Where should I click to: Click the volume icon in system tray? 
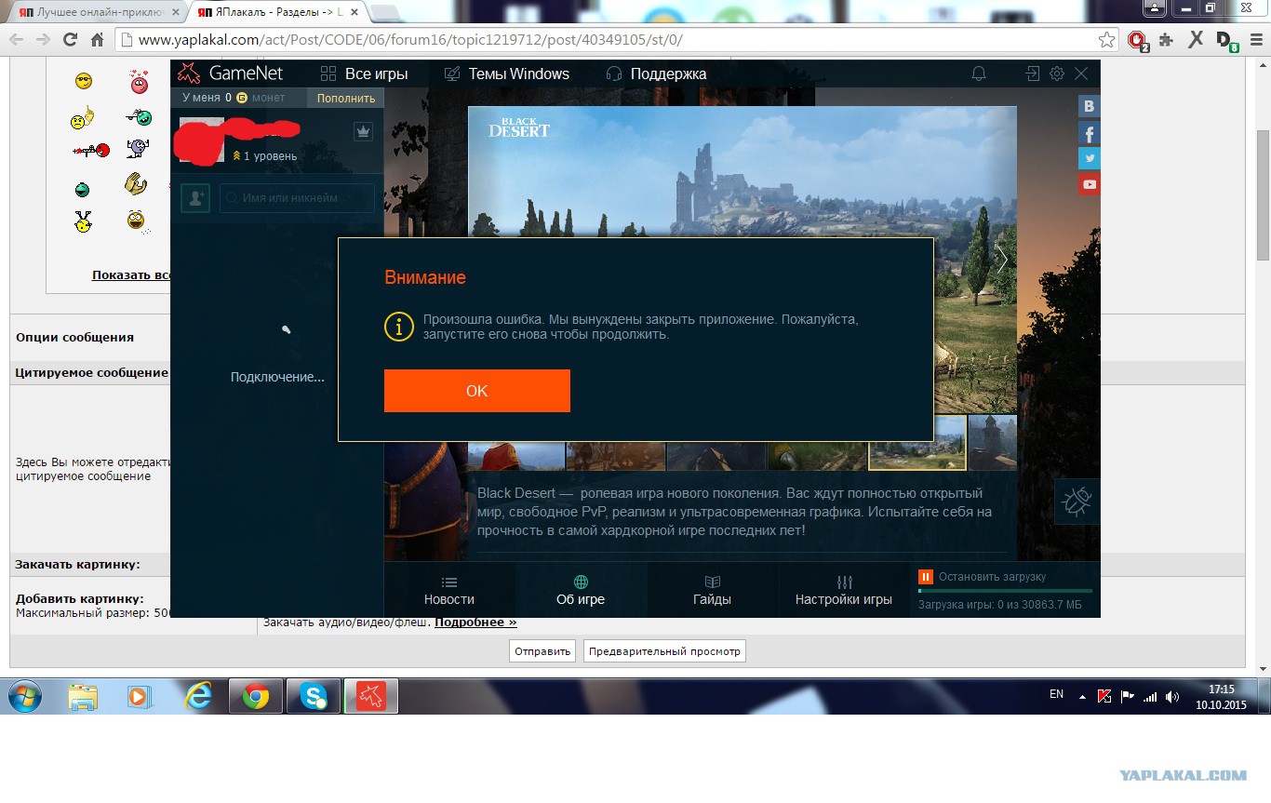(1172, 696)
